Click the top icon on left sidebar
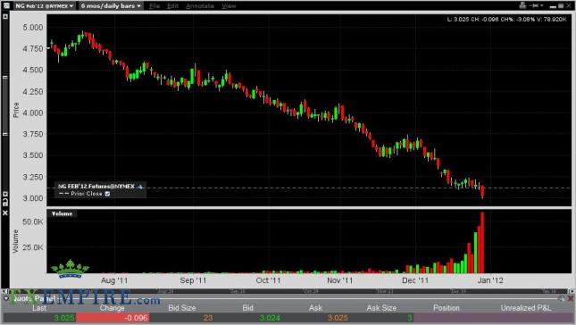 click(5, 17)
